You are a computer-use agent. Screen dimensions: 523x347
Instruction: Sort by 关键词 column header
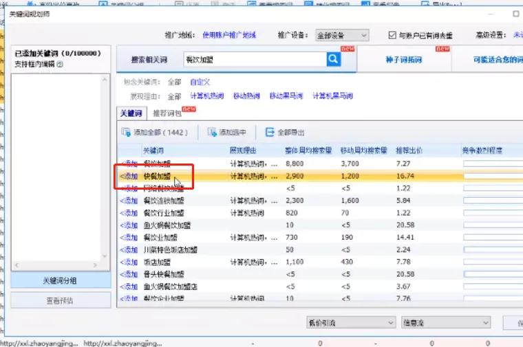click(x=153, y=150)
